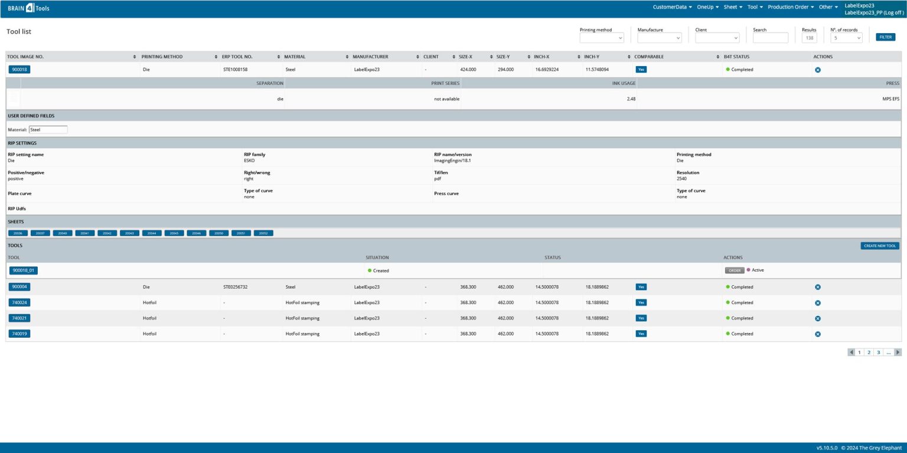Click ERP tool number STE0256732

point(235,287)
